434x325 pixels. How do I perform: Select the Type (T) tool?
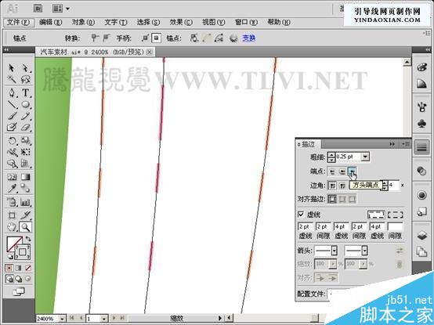(26, 92)
